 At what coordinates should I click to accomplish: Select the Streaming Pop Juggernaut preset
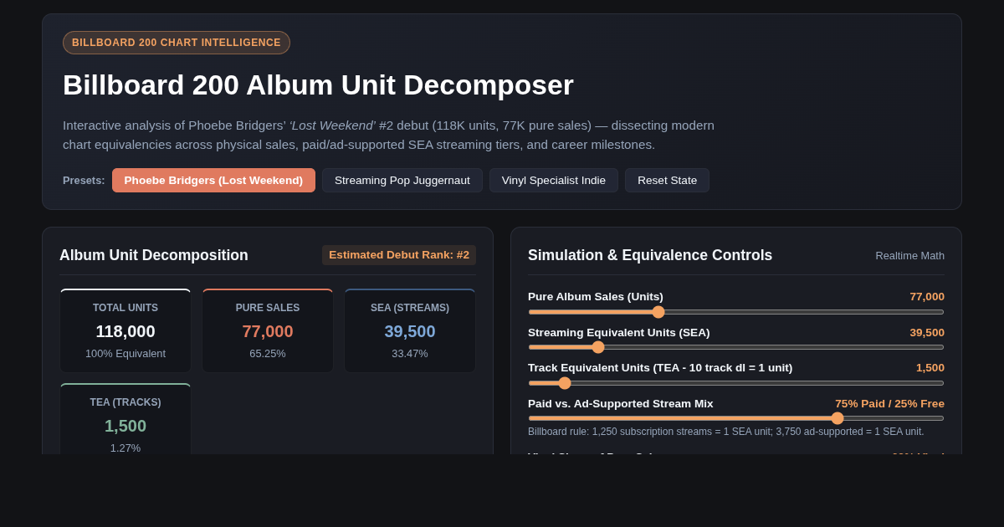(402, 180)
